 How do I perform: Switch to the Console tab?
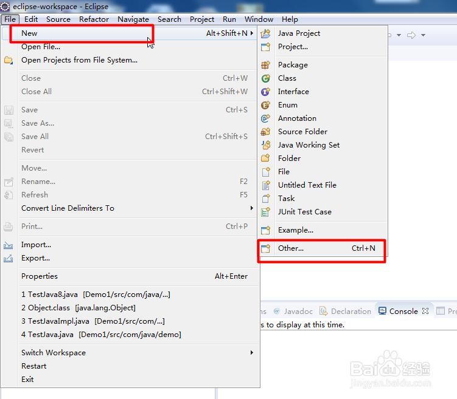[x=403, y=311]
